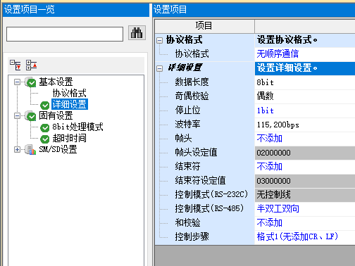
Task: Click the collapse-all tree icon
Action: point(32,65)
